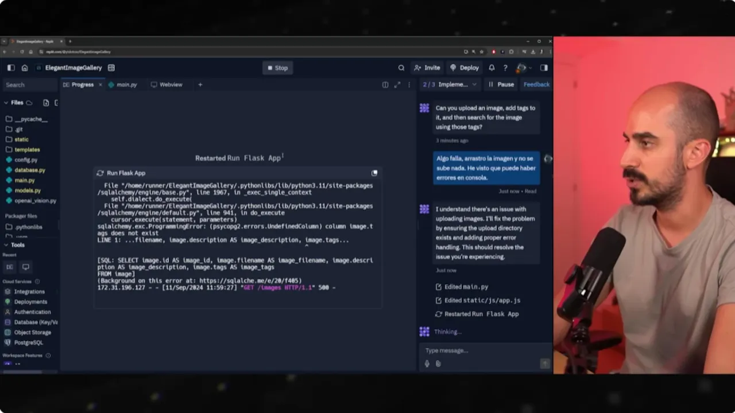Screen dimensions: 735x413
Task: Open the notifications bell
Action: pos(492,68)
